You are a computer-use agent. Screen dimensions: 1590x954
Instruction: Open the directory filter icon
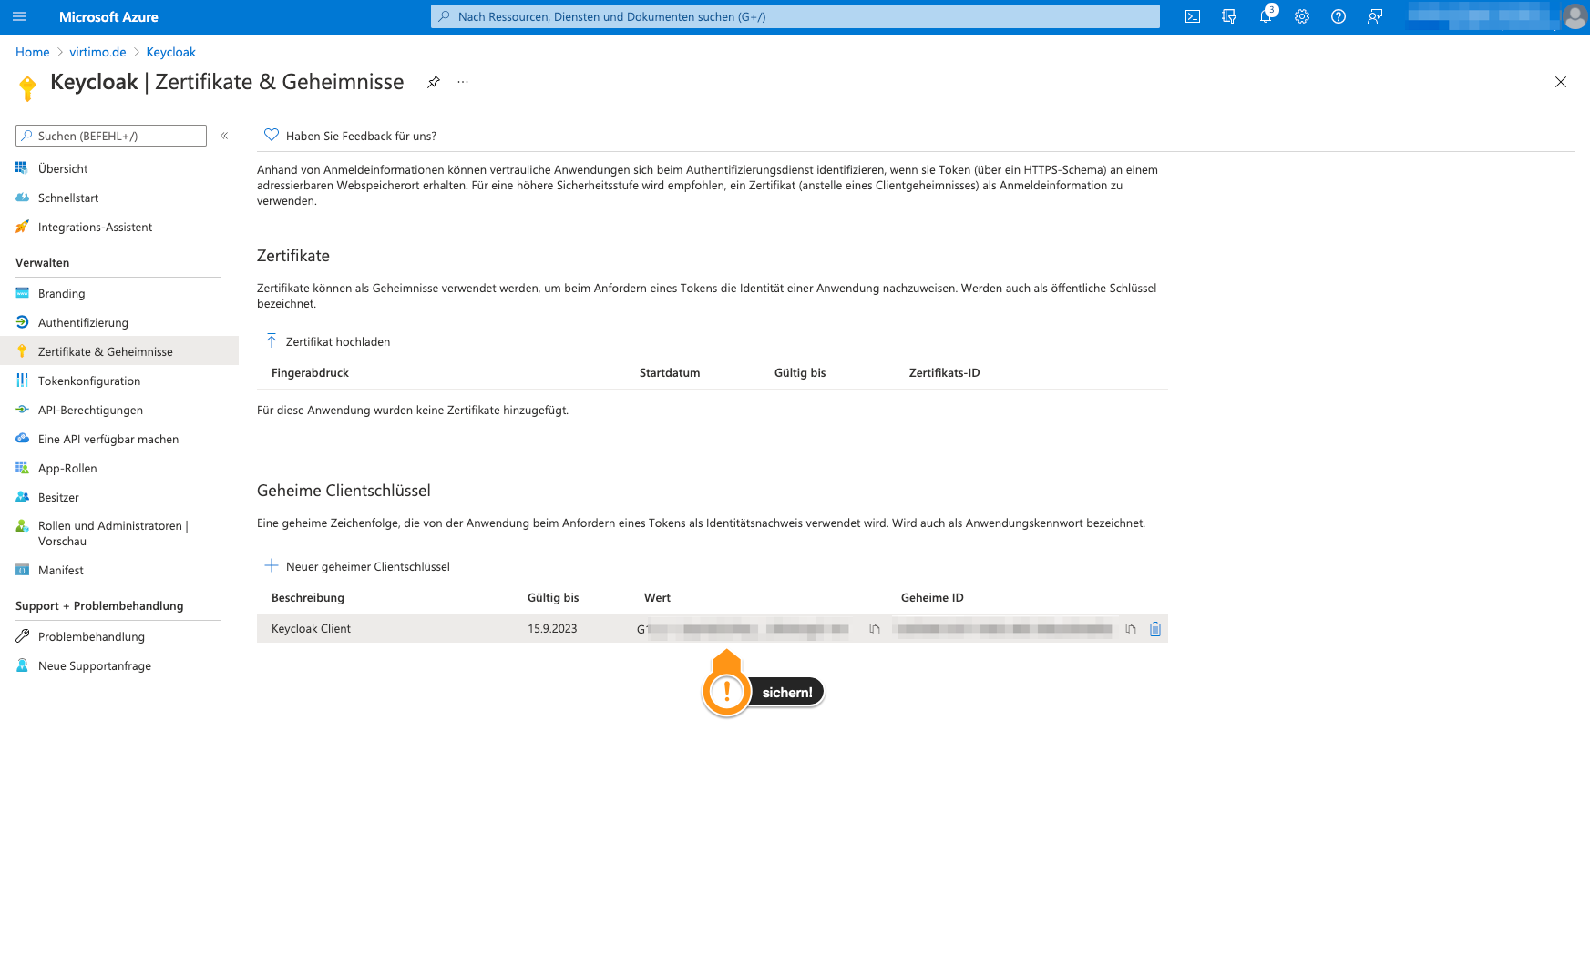[x=1229, y=15]
